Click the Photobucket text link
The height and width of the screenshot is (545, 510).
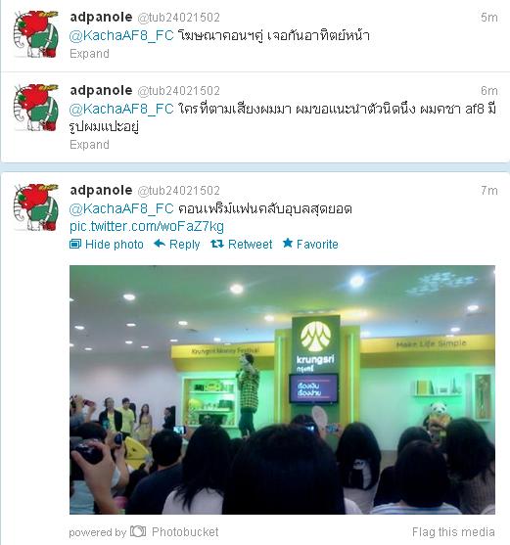click(x=185, y=532)
